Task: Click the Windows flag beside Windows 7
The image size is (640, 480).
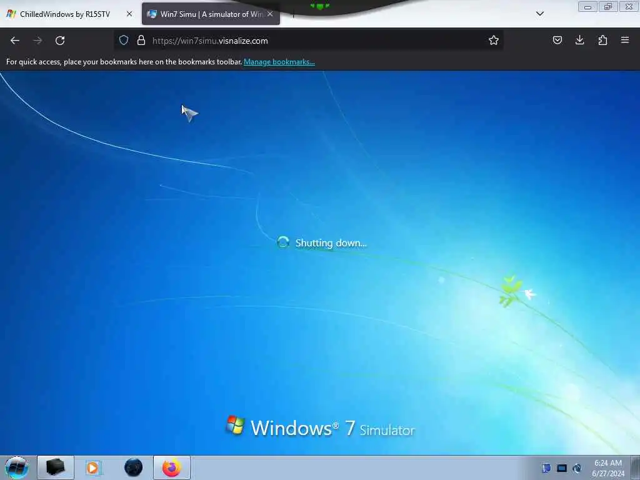Action: click(x=235, y=425)
